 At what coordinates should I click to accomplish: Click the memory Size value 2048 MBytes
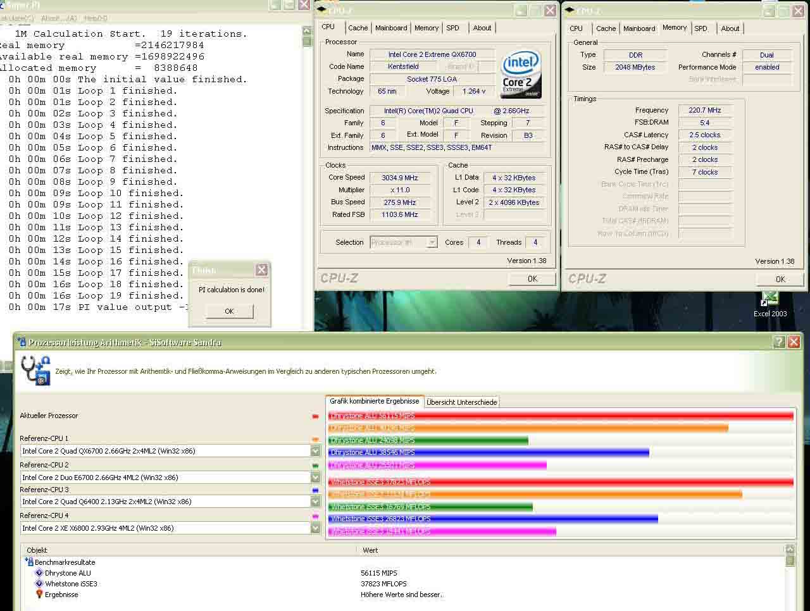point(635,67)
